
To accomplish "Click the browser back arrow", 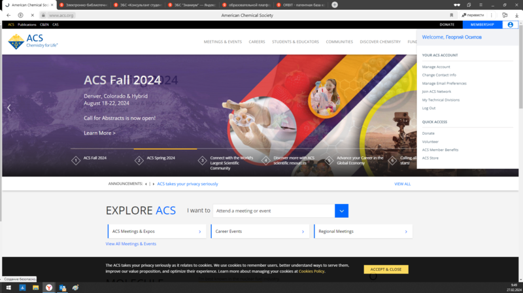I will 8,15.
